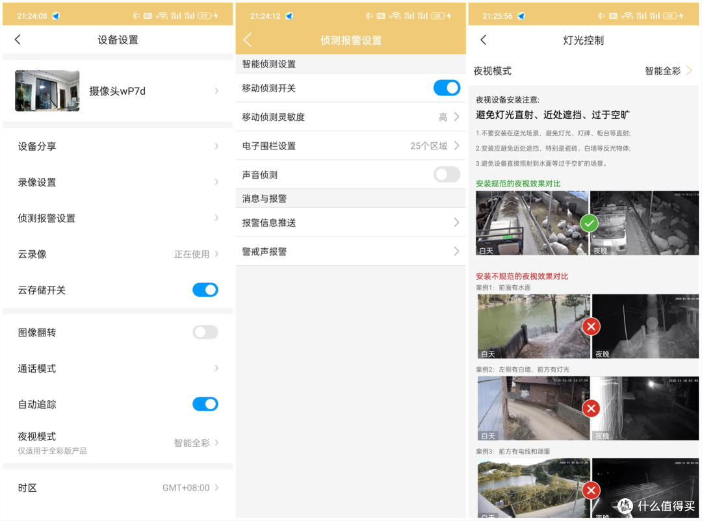Tap 安装规范的夜视效果对比 heading
702x521 pixels.
[518, 183]
